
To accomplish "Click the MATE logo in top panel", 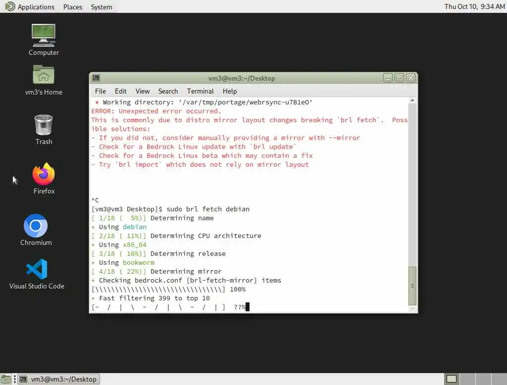I will (10, 6).
